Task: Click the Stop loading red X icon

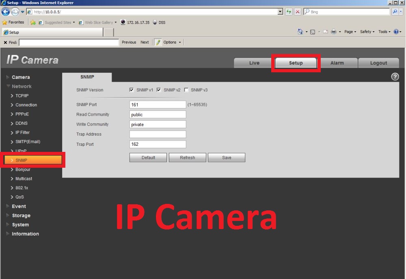Action: click(x=298, y=12)
